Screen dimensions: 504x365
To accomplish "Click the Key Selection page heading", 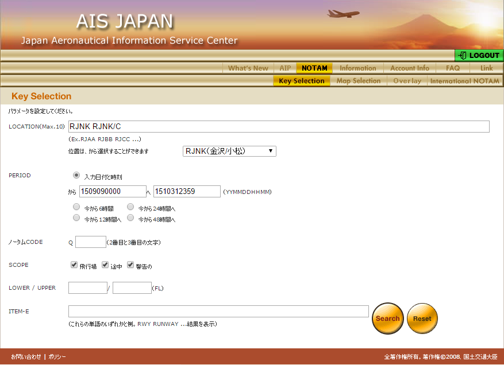I will tap(41, 96).
